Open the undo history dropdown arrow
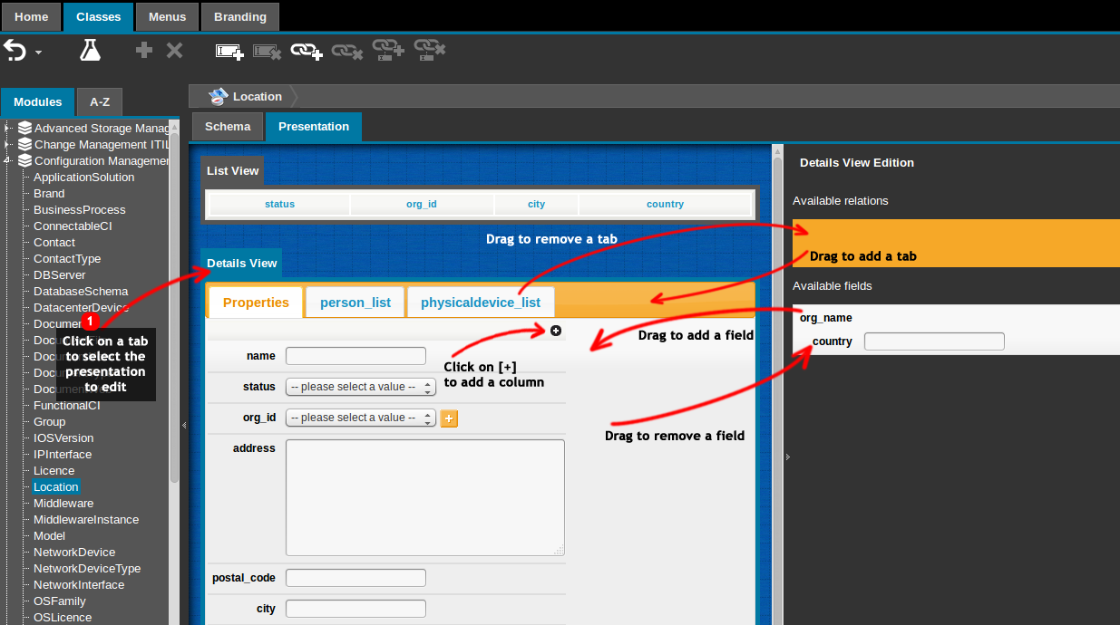 tap(38, 53)
